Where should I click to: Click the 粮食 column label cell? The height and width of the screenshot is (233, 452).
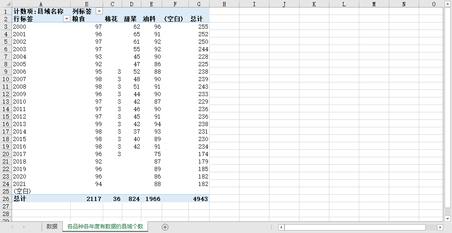tap(86, 19)
